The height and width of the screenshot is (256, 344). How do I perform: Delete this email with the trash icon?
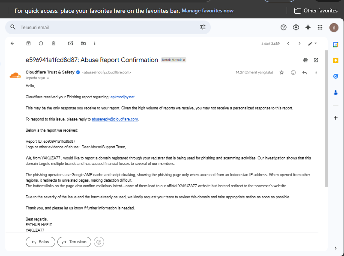tap(53, 43)
